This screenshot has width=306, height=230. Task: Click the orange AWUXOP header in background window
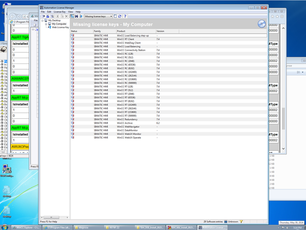pos(20,146)
